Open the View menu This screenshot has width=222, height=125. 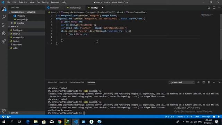click(32, 2)
